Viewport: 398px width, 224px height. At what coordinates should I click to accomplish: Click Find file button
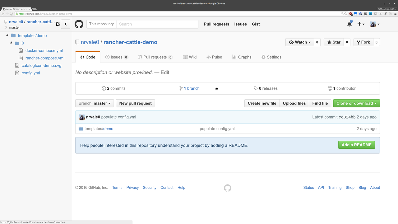point(320,103)
